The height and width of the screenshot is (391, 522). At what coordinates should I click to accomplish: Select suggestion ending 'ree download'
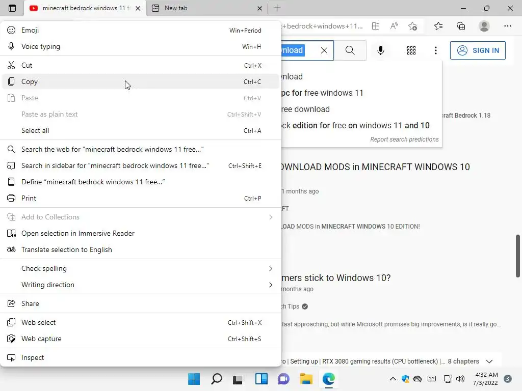(x=361, y=109)
